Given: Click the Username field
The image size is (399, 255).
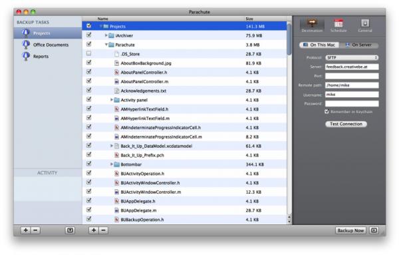Looking at the screenshot, I should [352, 95].
